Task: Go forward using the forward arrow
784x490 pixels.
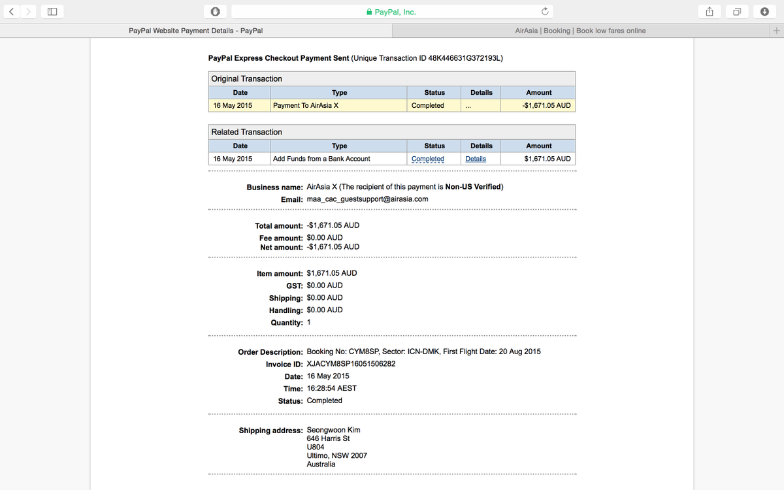Action: click(x=28, y=12)
